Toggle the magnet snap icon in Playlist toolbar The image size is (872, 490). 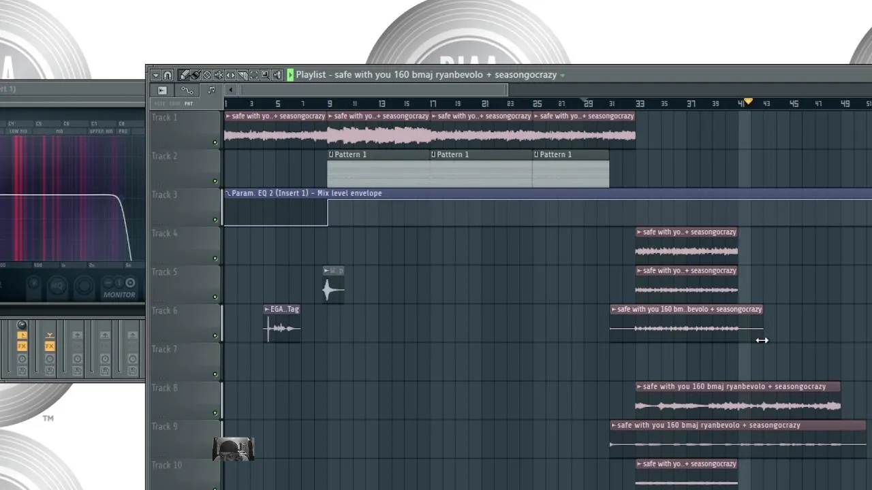(x=168, y=75)
